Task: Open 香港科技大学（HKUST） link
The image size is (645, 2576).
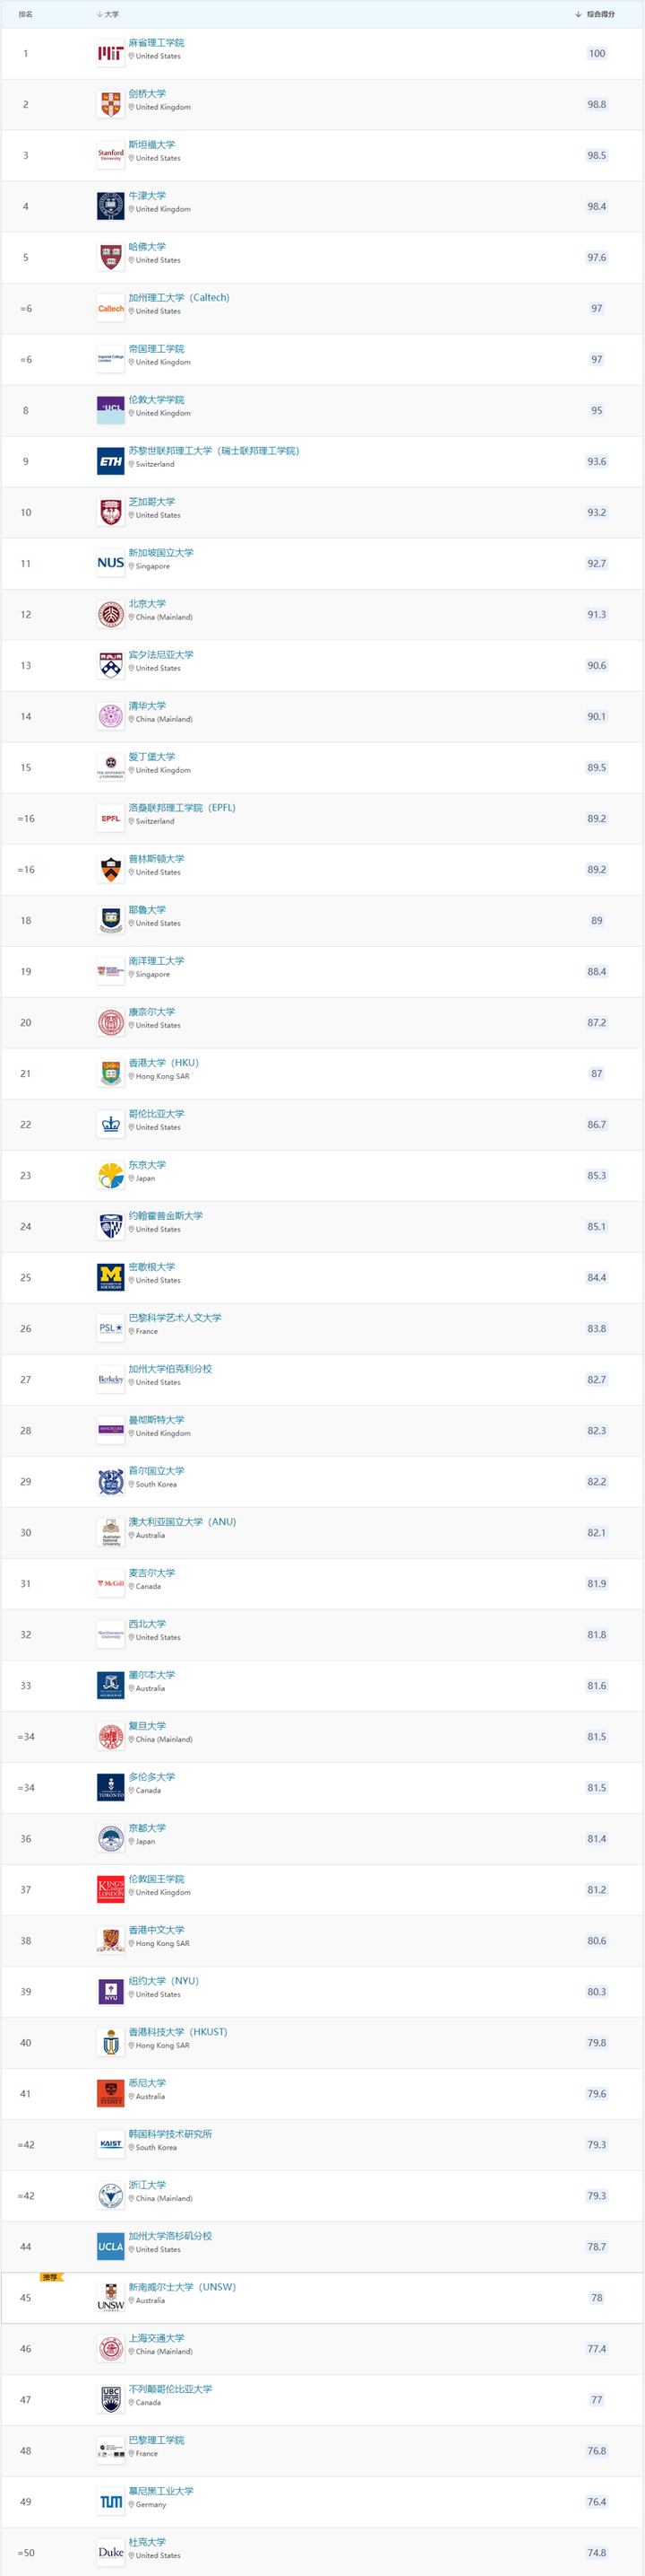Action: [x=177, y=2032]
